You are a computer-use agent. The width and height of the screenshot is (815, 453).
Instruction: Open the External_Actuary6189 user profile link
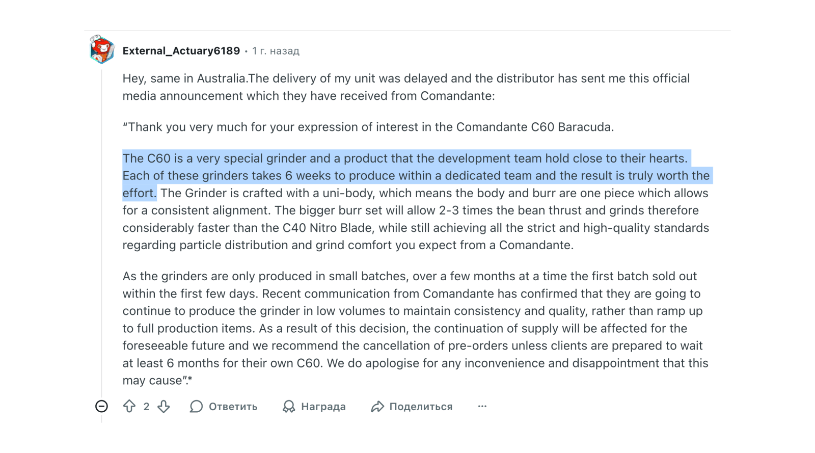click(x=181, y=50)
